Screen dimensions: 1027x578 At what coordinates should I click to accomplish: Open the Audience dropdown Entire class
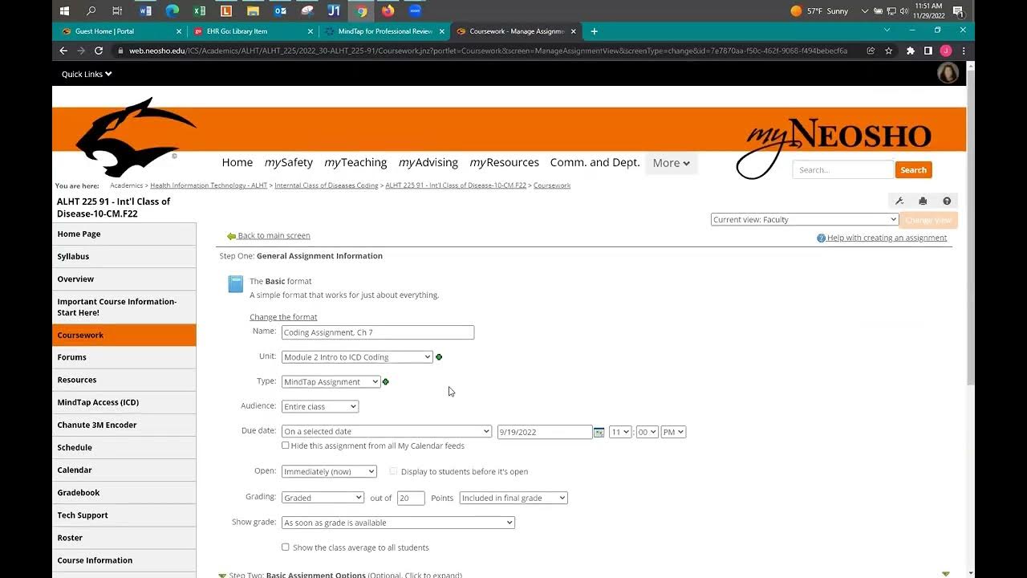[319, 407]
